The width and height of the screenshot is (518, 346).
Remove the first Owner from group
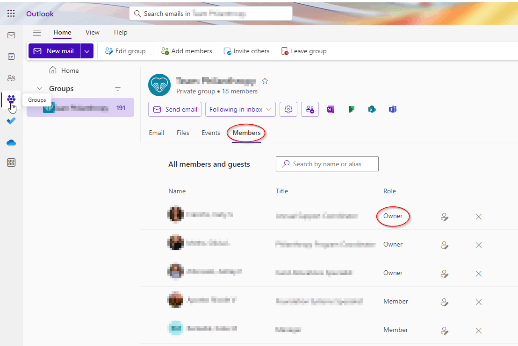click(x=479, y=217)
